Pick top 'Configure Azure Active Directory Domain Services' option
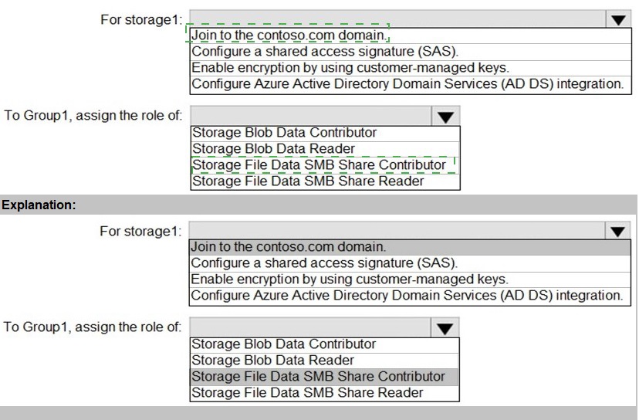Screen dimensions: 639x420 [407, 84]
